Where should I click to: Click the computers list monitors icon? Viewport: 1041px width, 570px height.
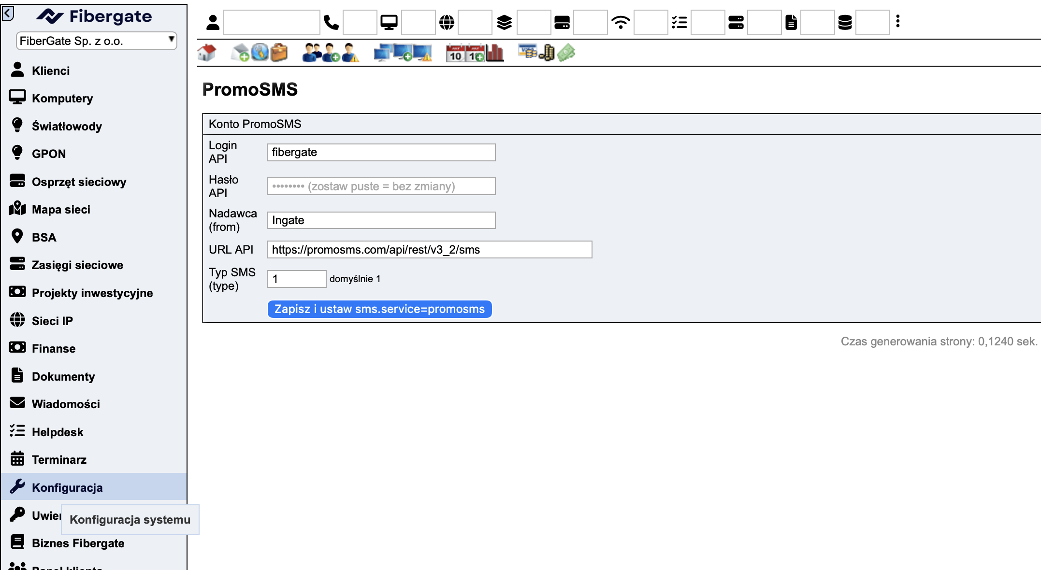point(383,53)
